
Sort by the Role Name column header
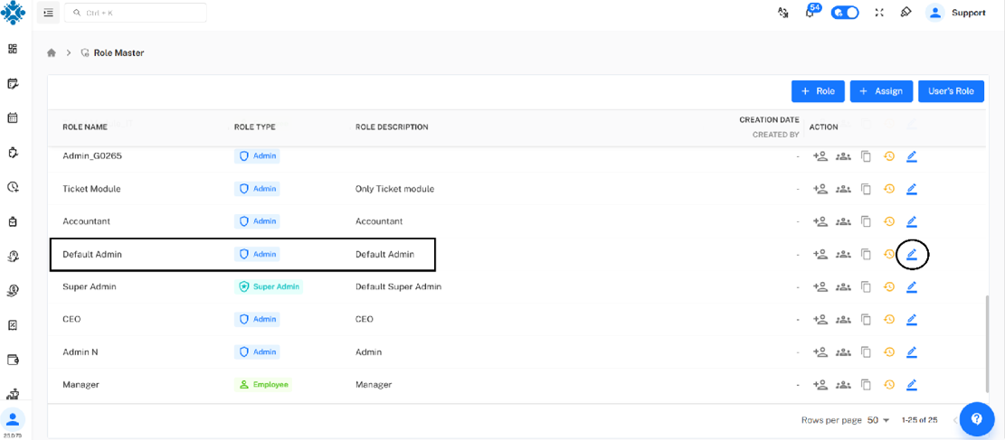[x=85, y=127]
